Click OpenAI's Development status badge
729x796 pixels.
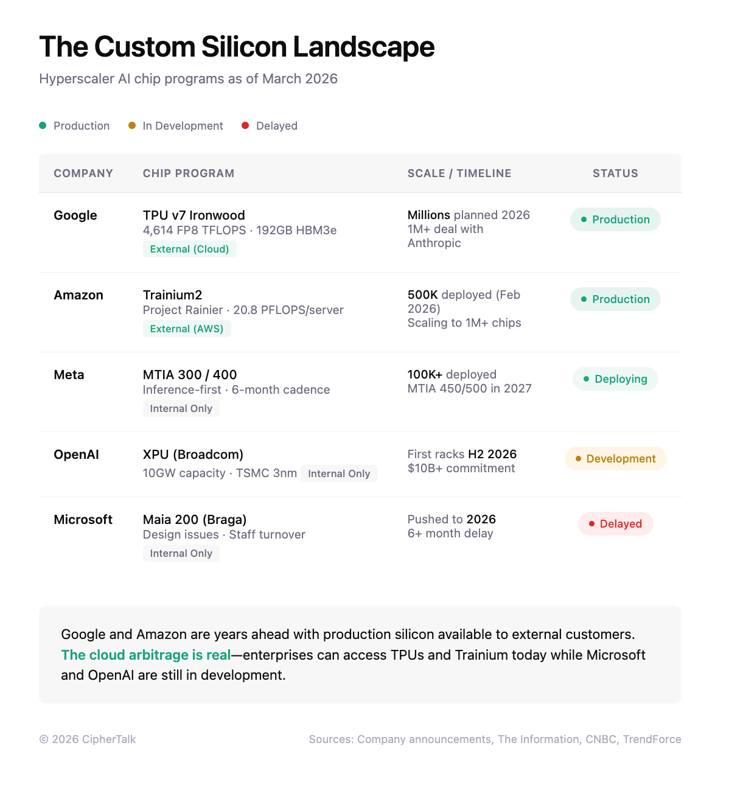(615, 459)
